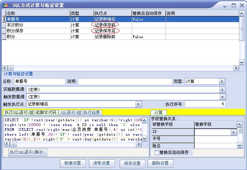Select the 计算 tab on right panel

pos(158,112)
